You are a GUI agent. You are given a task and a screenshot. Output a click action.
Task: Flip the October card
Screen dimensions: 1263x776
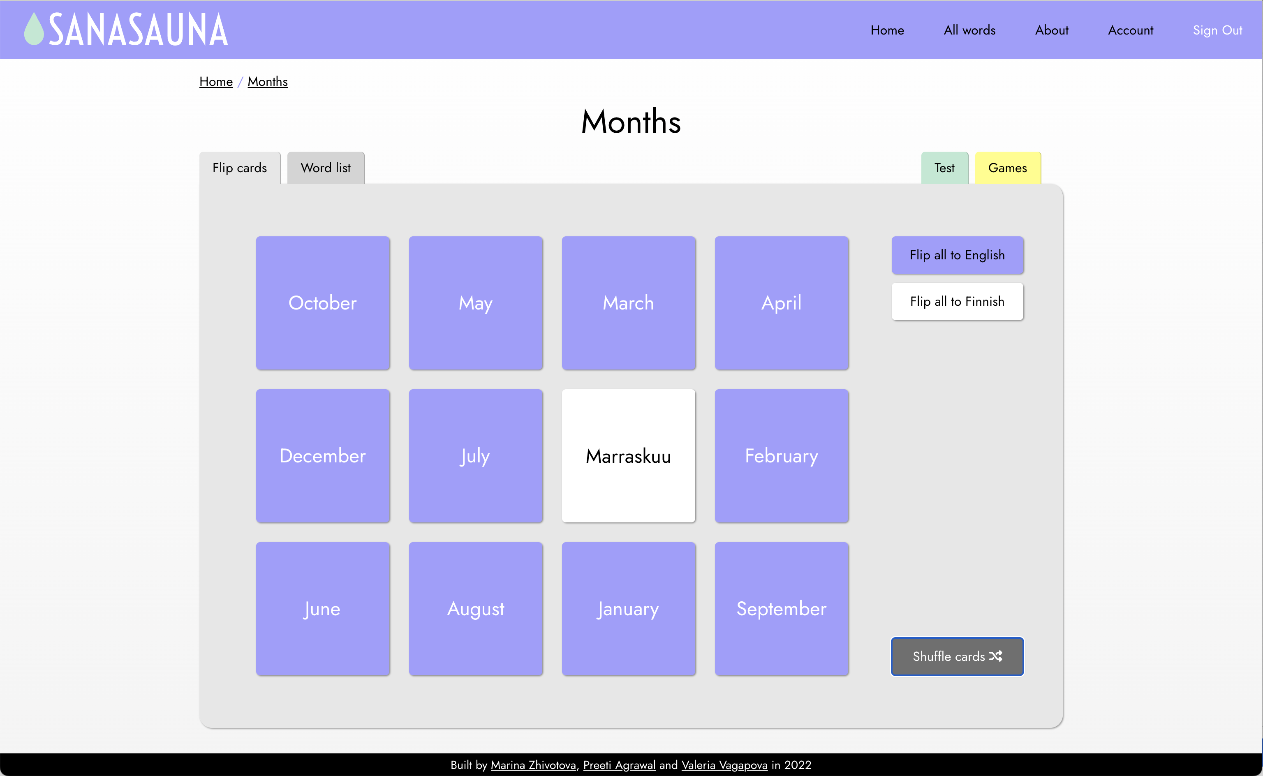323,303
